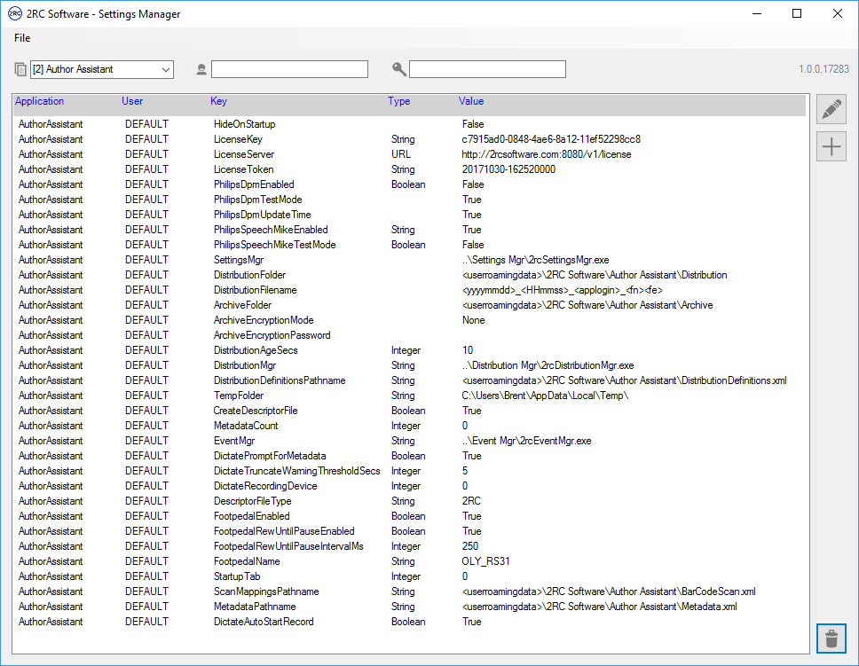This screenshot has height=666, width=859.
Task: Click the 2RC descriptor file type value
Action: click(471, 500)
